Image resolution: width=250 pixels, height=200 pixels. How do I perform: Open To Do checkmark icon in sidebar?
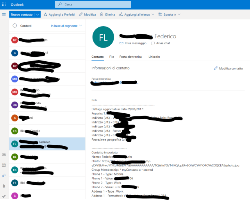point(4,196)
